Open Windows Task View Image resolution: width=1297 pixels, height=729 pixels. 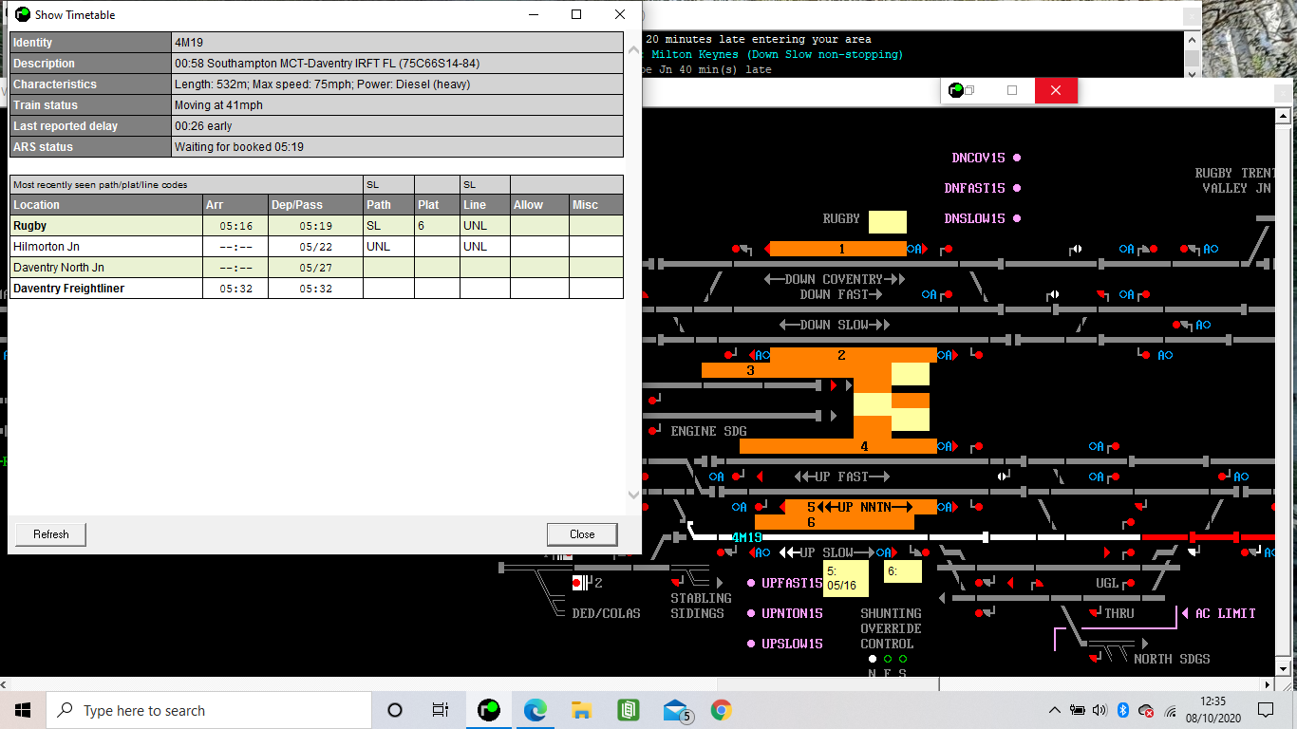[440, 710]
